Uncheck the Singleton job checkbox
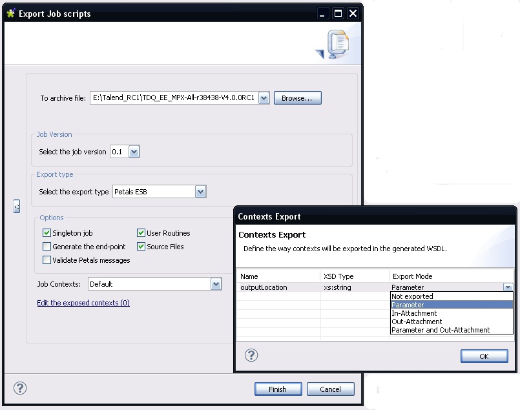Viewport: 520px width, 410px height. click(x=47, y=233)
